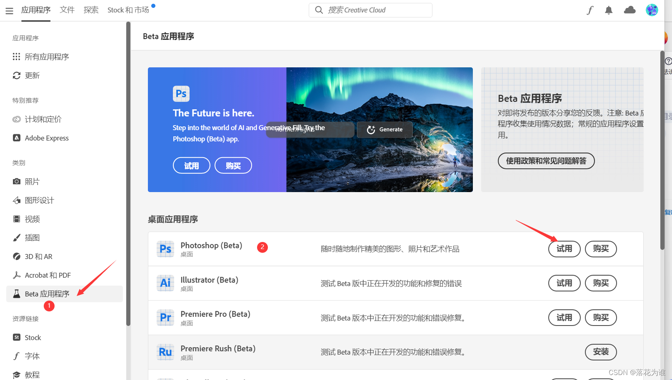Click the Illustrator (Beta) title text

tap(210, 280)
